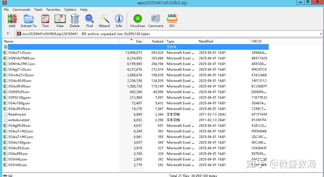The image size is (324, 177).
Task: Sort by the Name column header
Action: [x=61, y=41]
